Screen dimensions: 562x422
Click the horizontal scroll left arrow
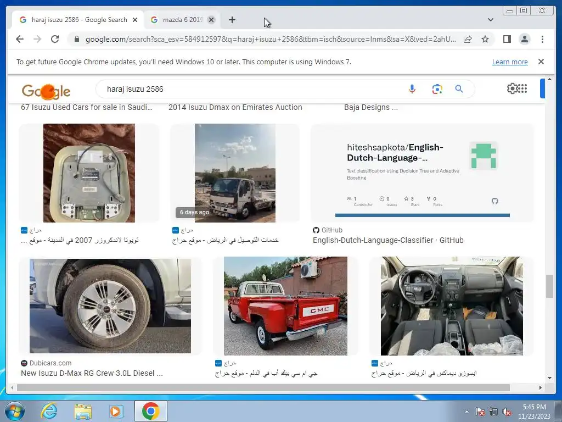pyautogui.click(x=12, y=387)
